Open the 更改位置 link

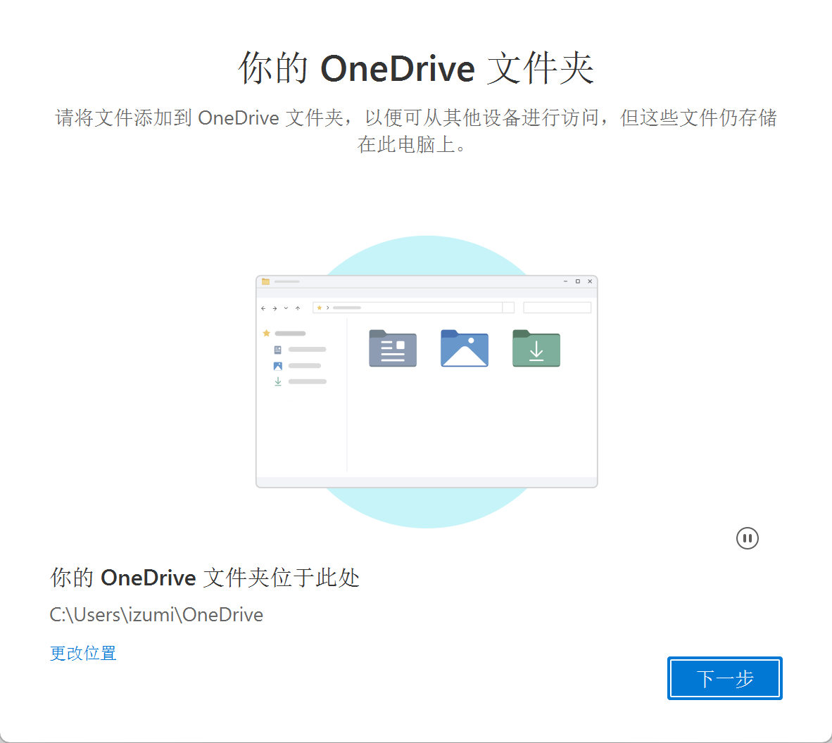coord(83,653)
